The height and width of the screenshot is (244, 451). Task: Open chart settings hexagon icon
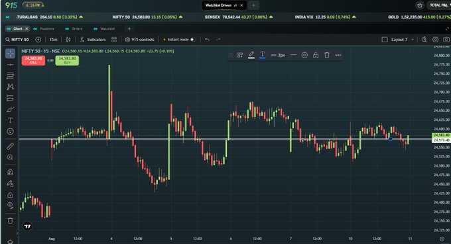pos(436,40)
